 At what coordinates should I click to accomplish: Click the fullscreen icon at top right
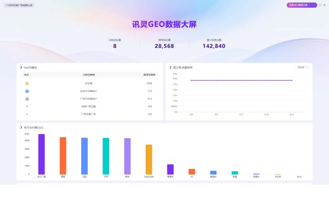(x=320, y=5)
